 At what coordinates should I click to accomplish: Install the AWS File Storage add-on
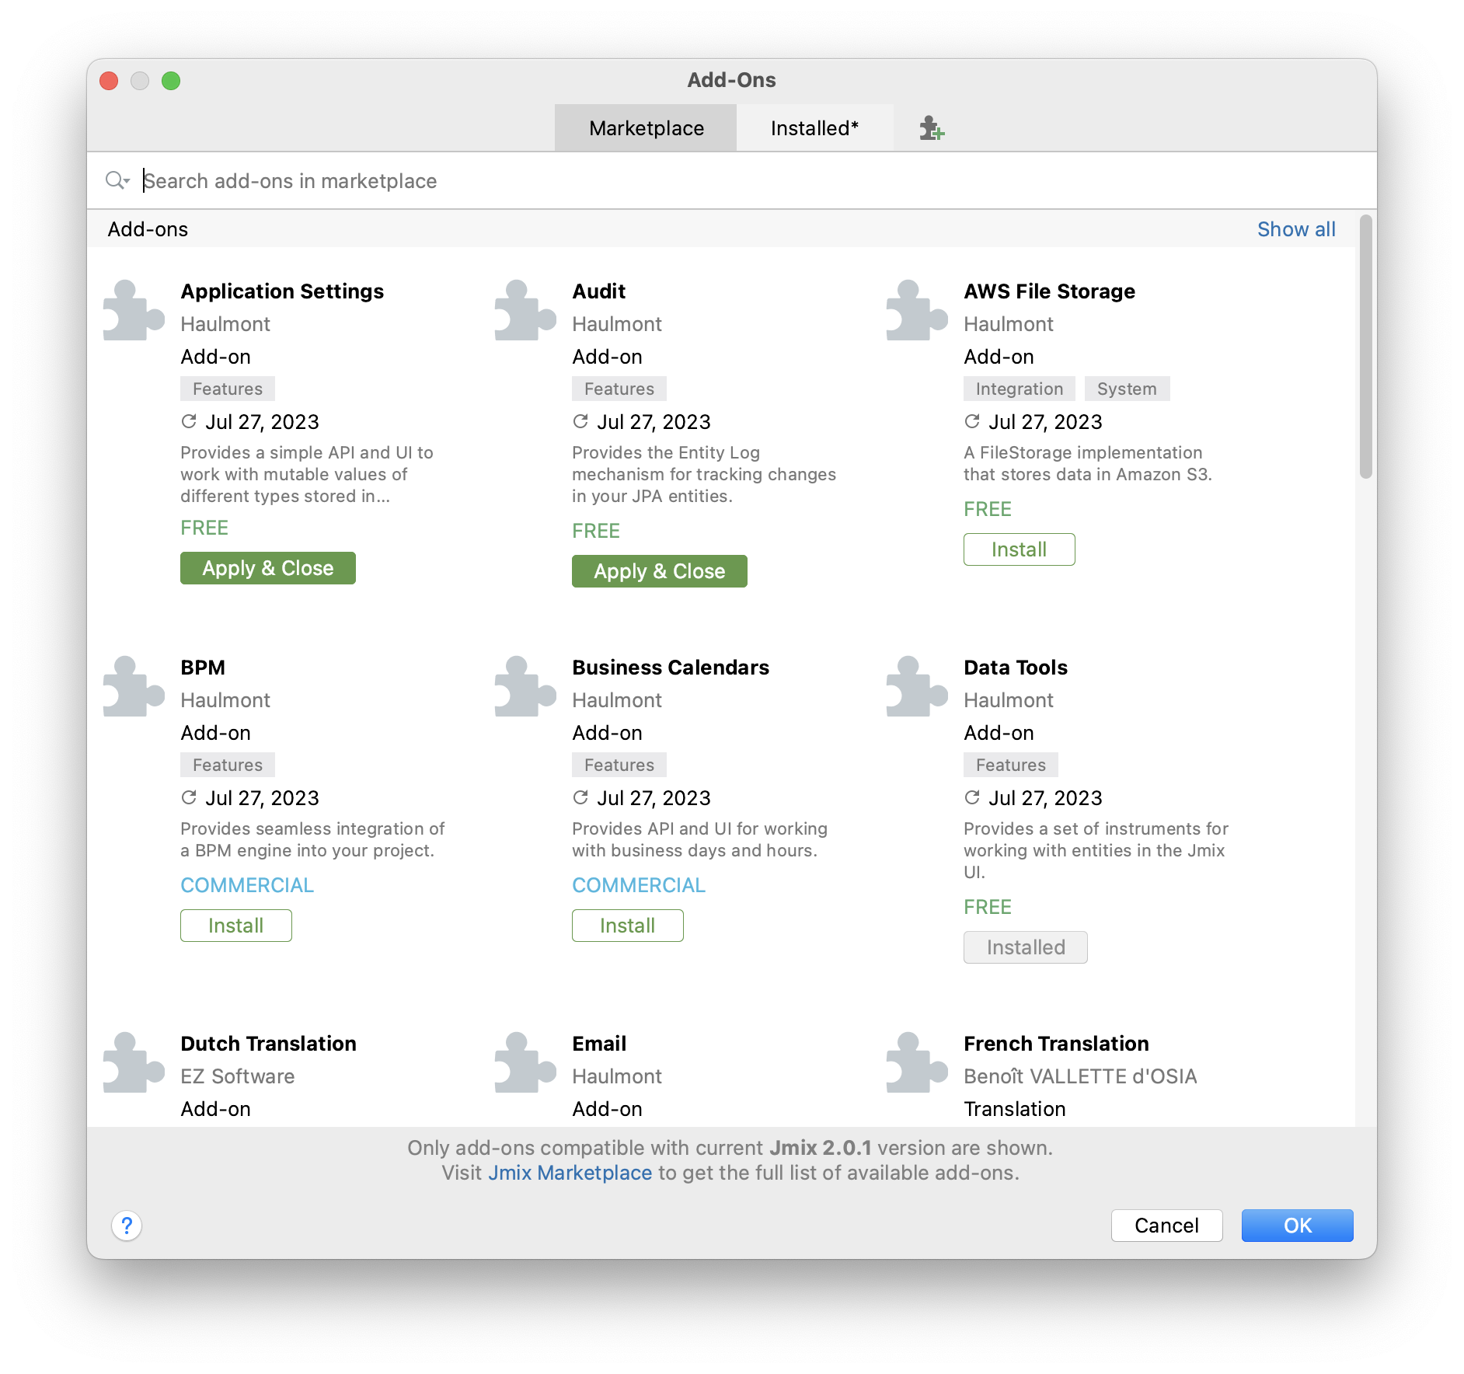tap(1020, 549)
